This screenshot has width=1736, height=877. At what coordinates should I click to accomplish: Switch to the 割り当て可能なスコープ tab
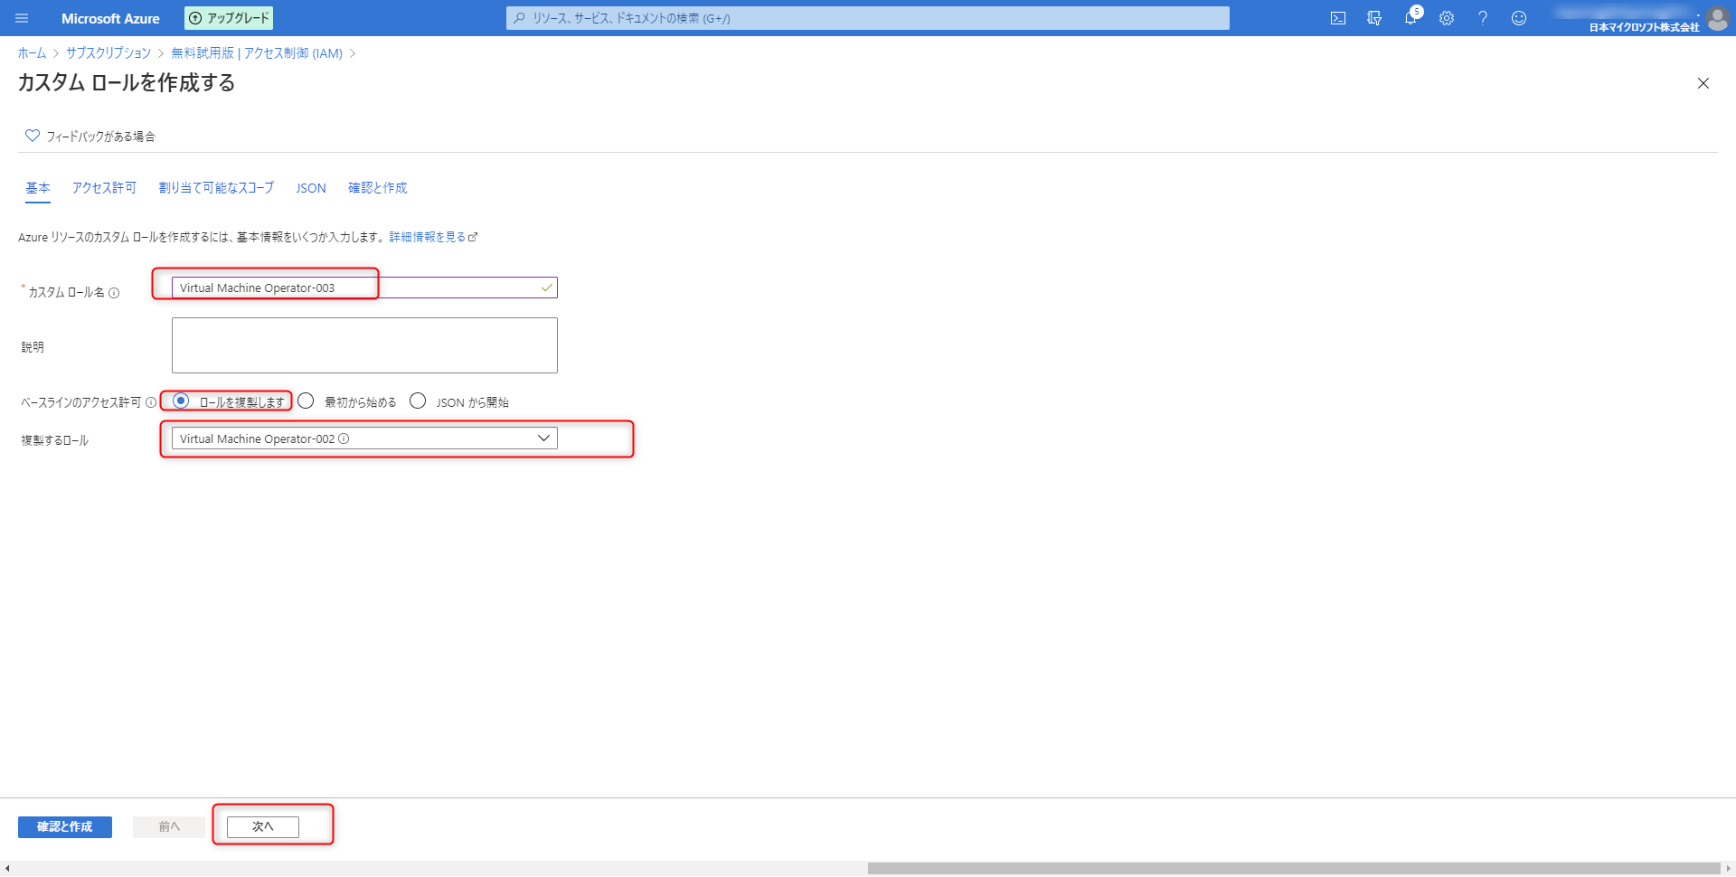[x=216, y=188]
